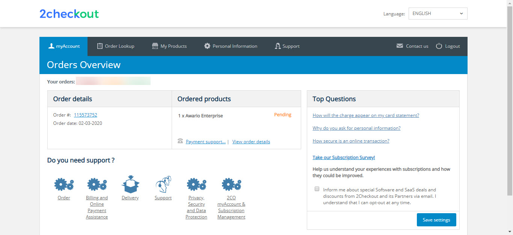Click the Delivery box icon
Viewport: 513px width, 235px height.
pyautogui.click(x=130, y=184)
